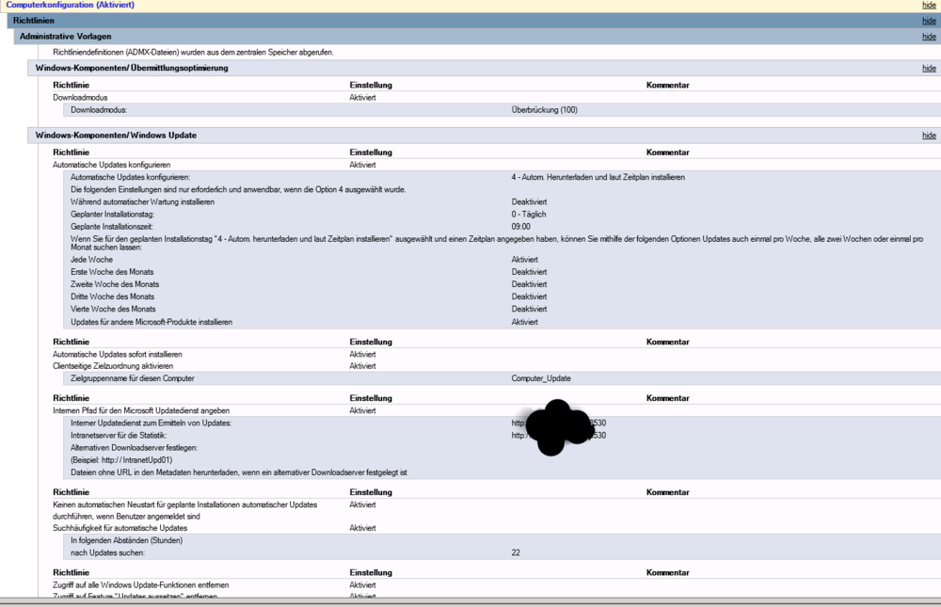Click hide link next to Windows Update heading
941x607 pixels.
pyautogui.click(x=929, y=136)
